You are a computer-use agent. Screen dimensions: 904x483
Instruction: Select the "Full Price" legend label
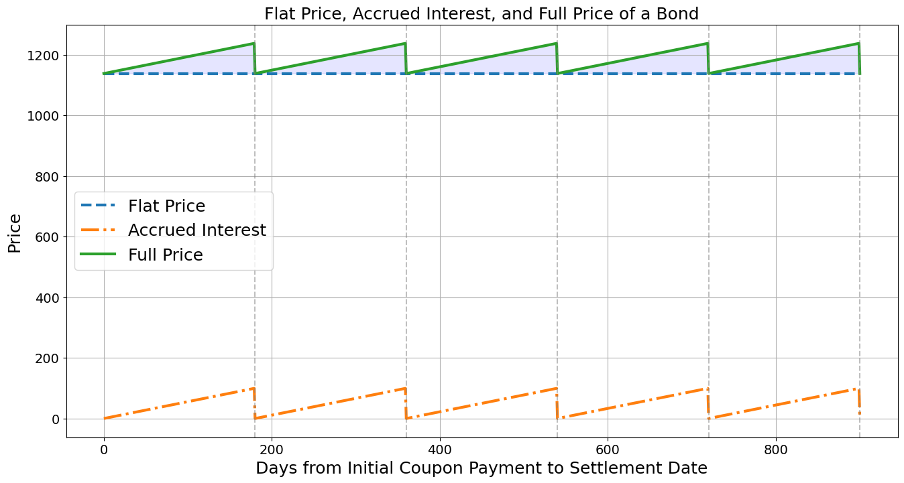[x=165, y=255]
